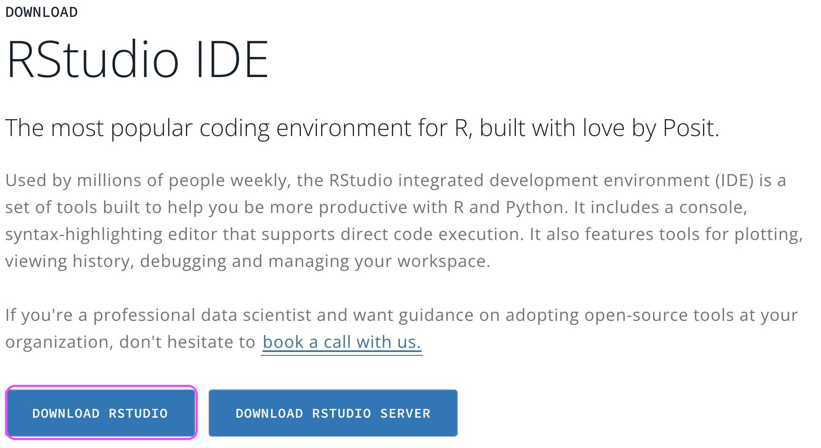The width and height of the screenshot is (821, 448).
Task: Click the RStudio IDE main heading
Action: pyautogui.click(x=137, y=59)
